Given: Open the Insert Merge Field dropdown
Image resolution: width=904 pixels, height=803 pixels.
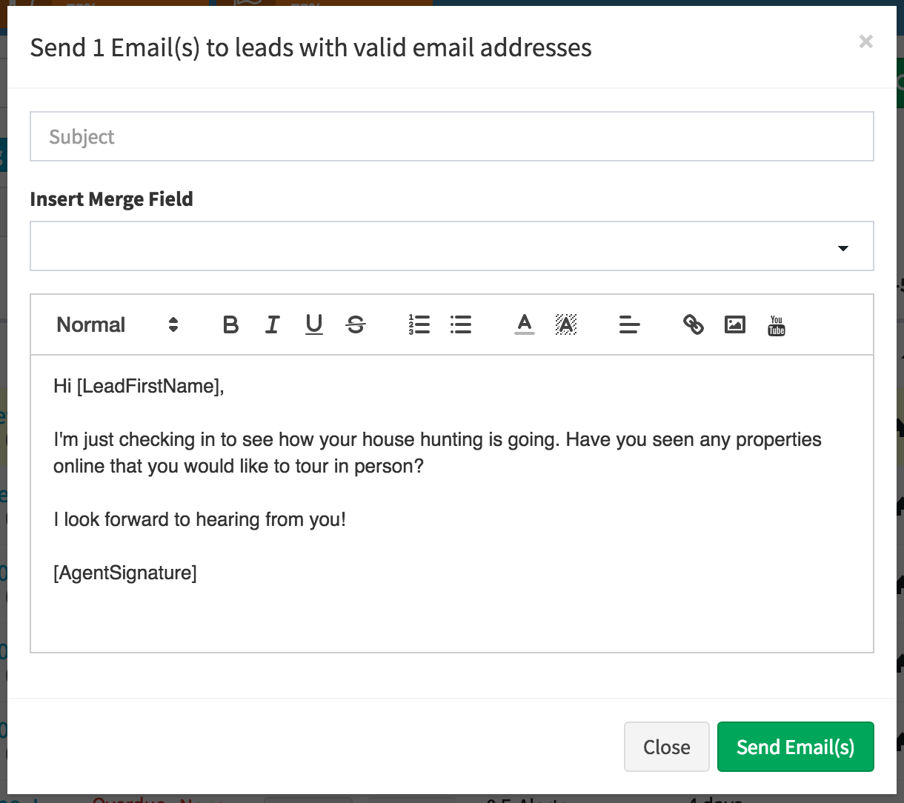Looking at the screenshot, I should coord(451,246).
